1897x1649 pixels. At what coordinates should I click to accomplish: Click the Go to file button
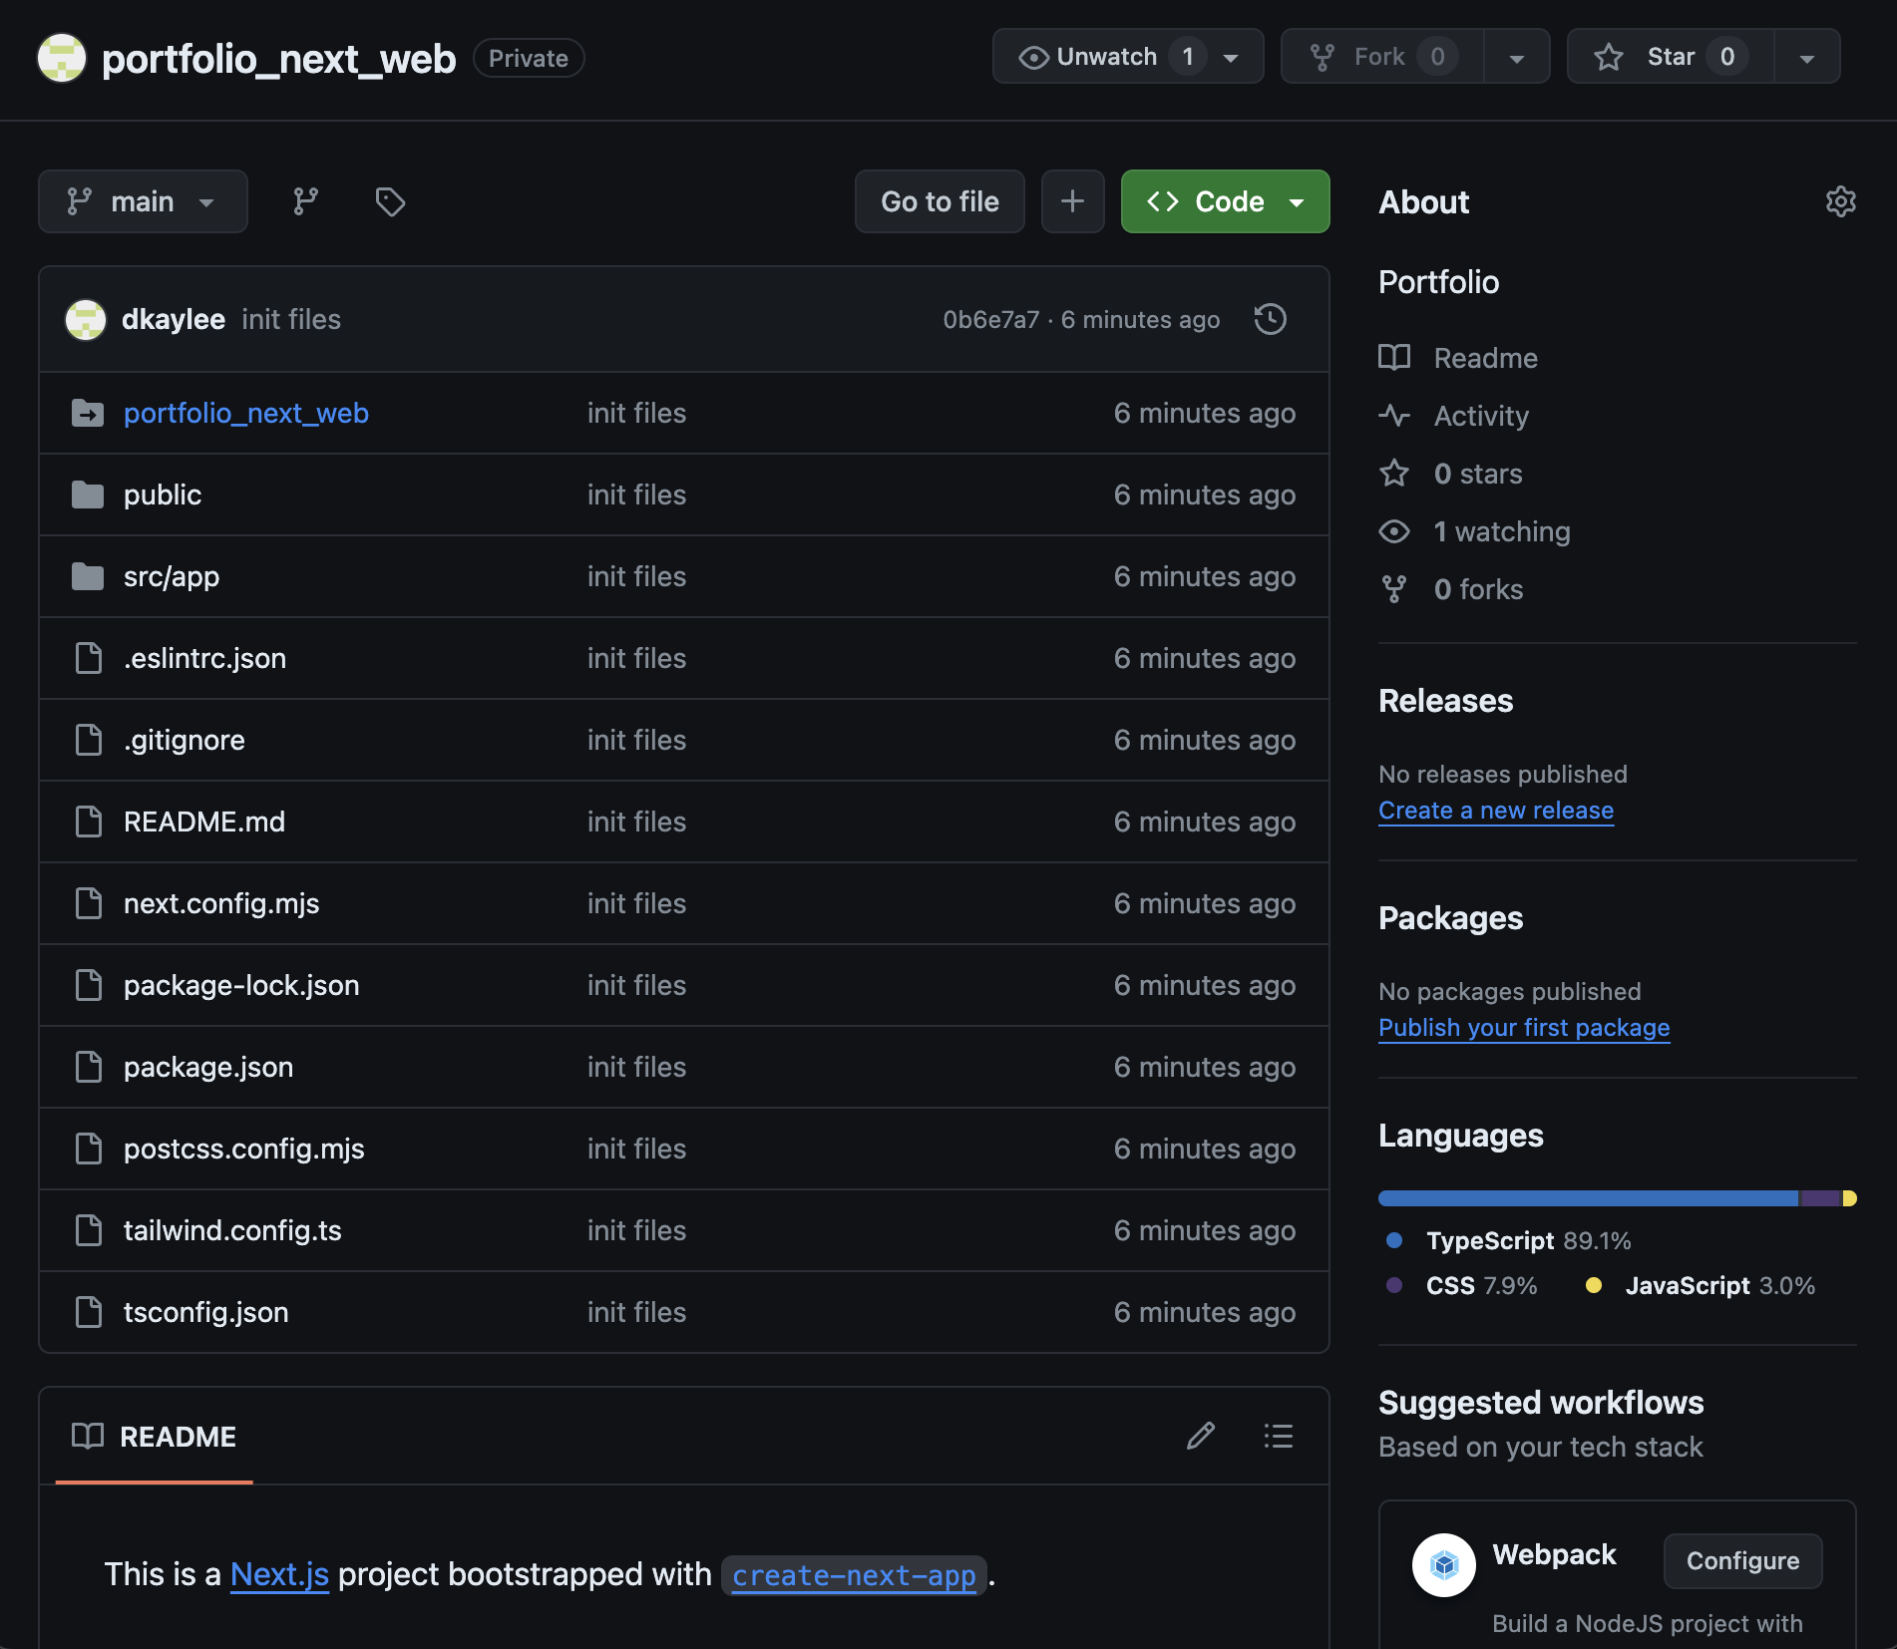[x=940, y=201]
